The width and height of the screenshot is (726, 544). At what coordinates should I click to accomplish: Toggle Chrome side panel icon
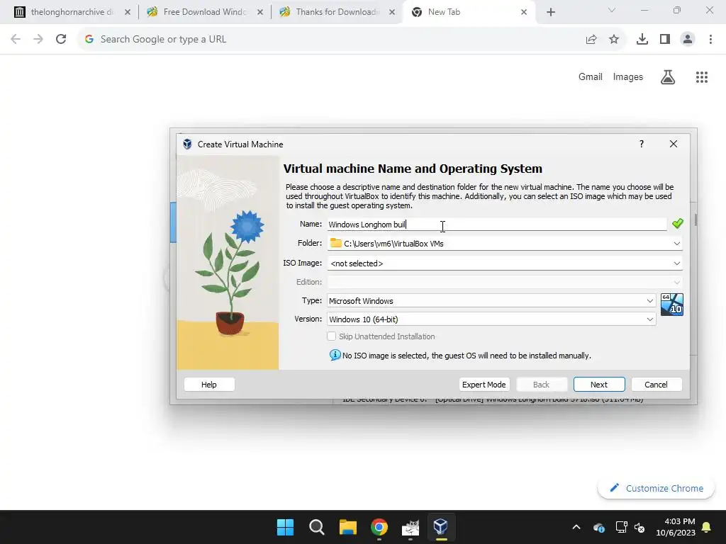coord(665,40)
